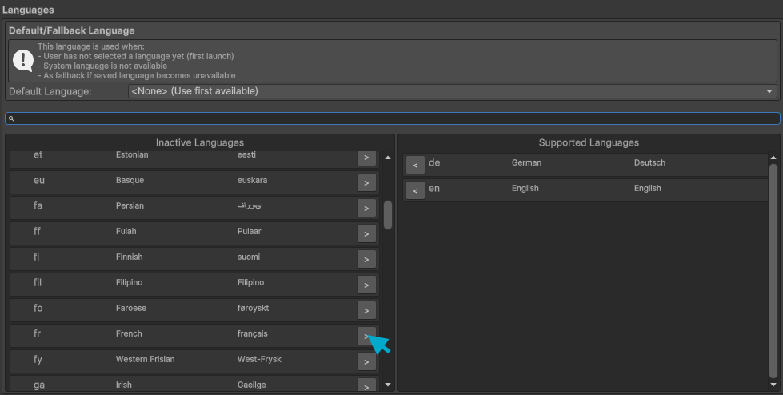Click the 'euskara' native name

point(252,180)
